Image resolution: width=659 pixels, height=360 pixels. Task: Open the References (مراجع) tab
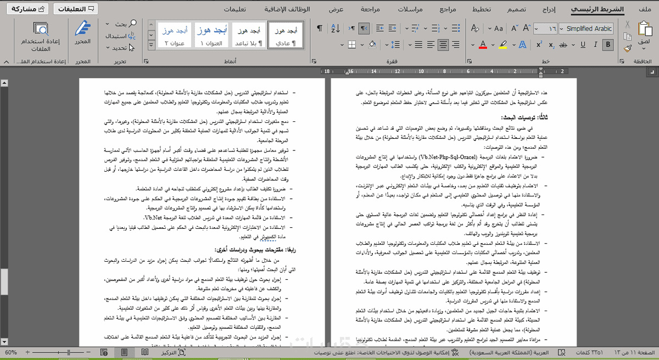pyautogui.click(x=448, y=9)
